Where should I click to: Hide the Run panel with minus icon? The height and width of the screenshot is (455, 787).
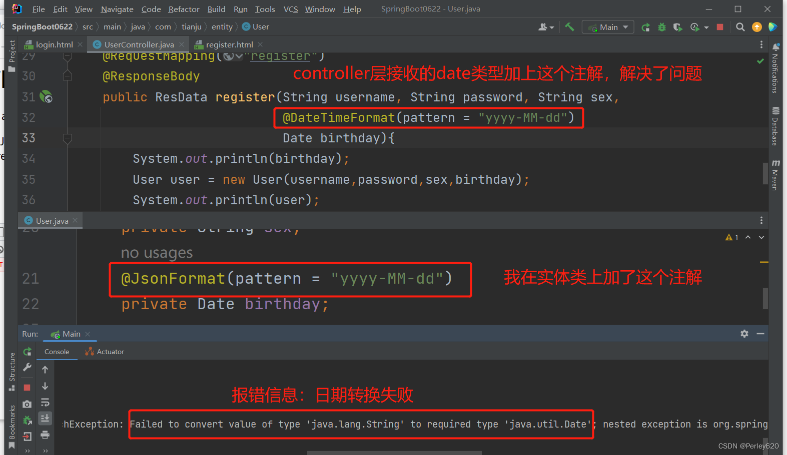(760, 334)
